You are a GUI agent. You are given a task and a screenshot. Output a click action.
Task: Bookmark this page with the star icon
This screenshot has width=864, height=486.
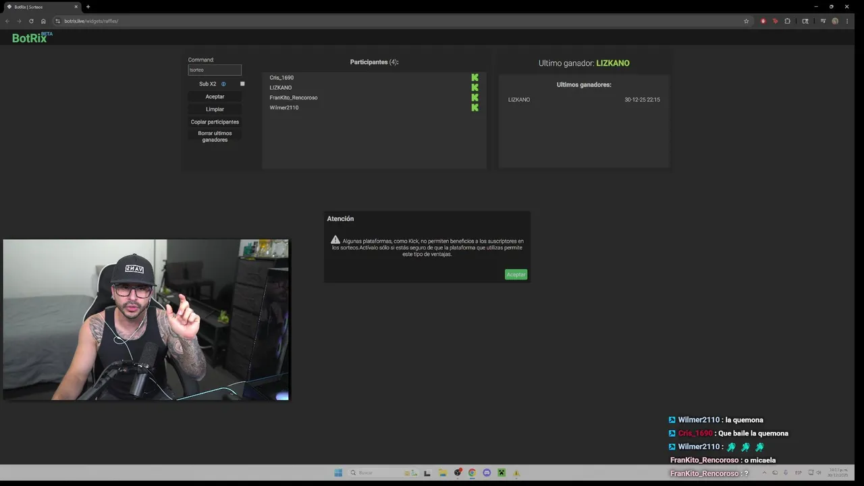click(x=746, y=21)
